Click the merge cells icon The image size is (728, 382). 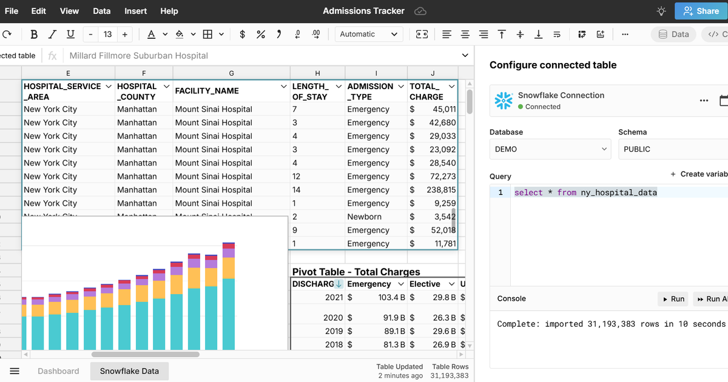coord(422,35)
